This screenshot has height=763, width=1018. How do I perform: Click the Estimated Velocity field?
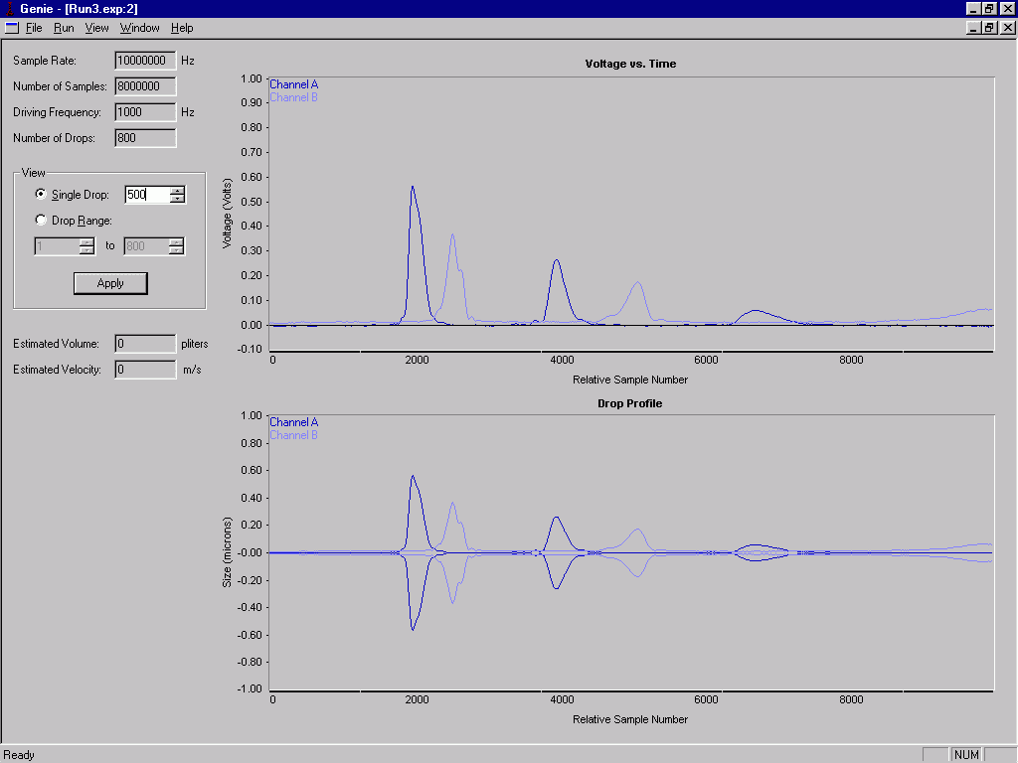click(145, 370)
